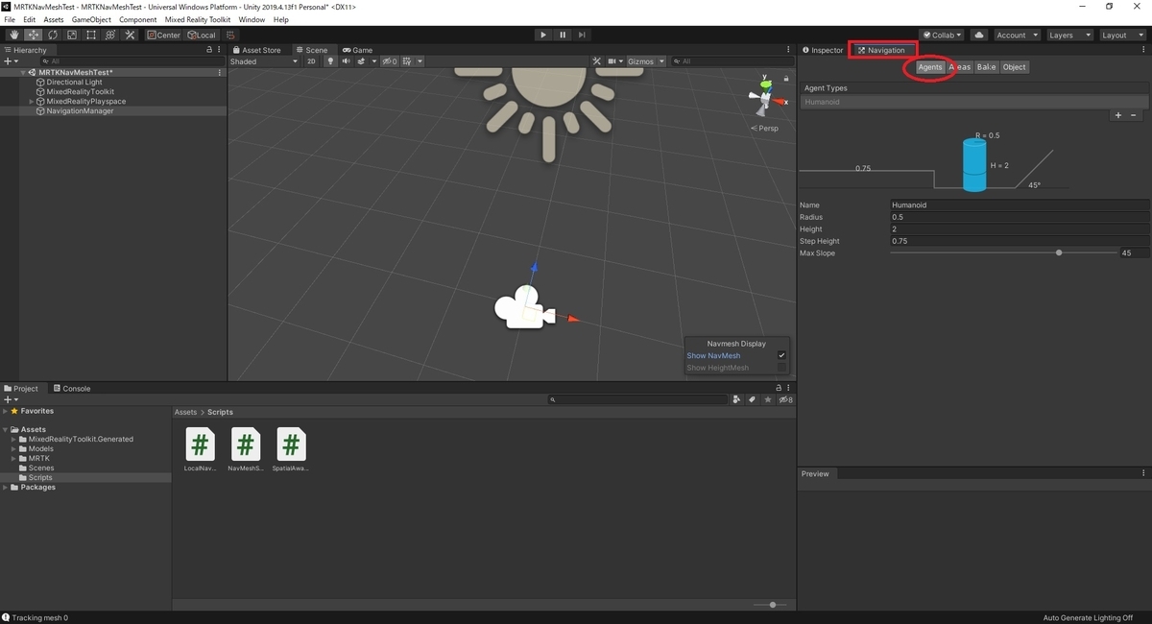Viewport: 1152px width, 624px height.
Task: Click the Step frame button
Action: click(x=582, y=35)
